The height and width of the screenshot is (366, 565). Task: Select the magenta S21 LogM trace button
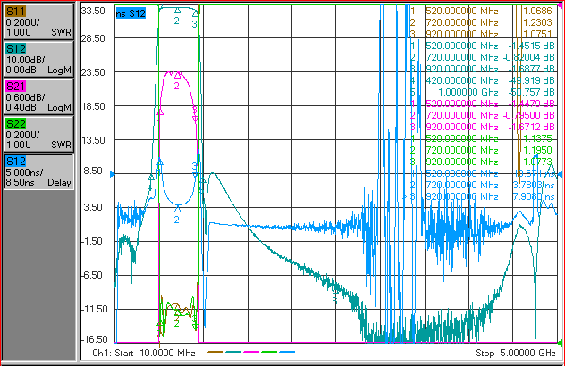[38, 96]
